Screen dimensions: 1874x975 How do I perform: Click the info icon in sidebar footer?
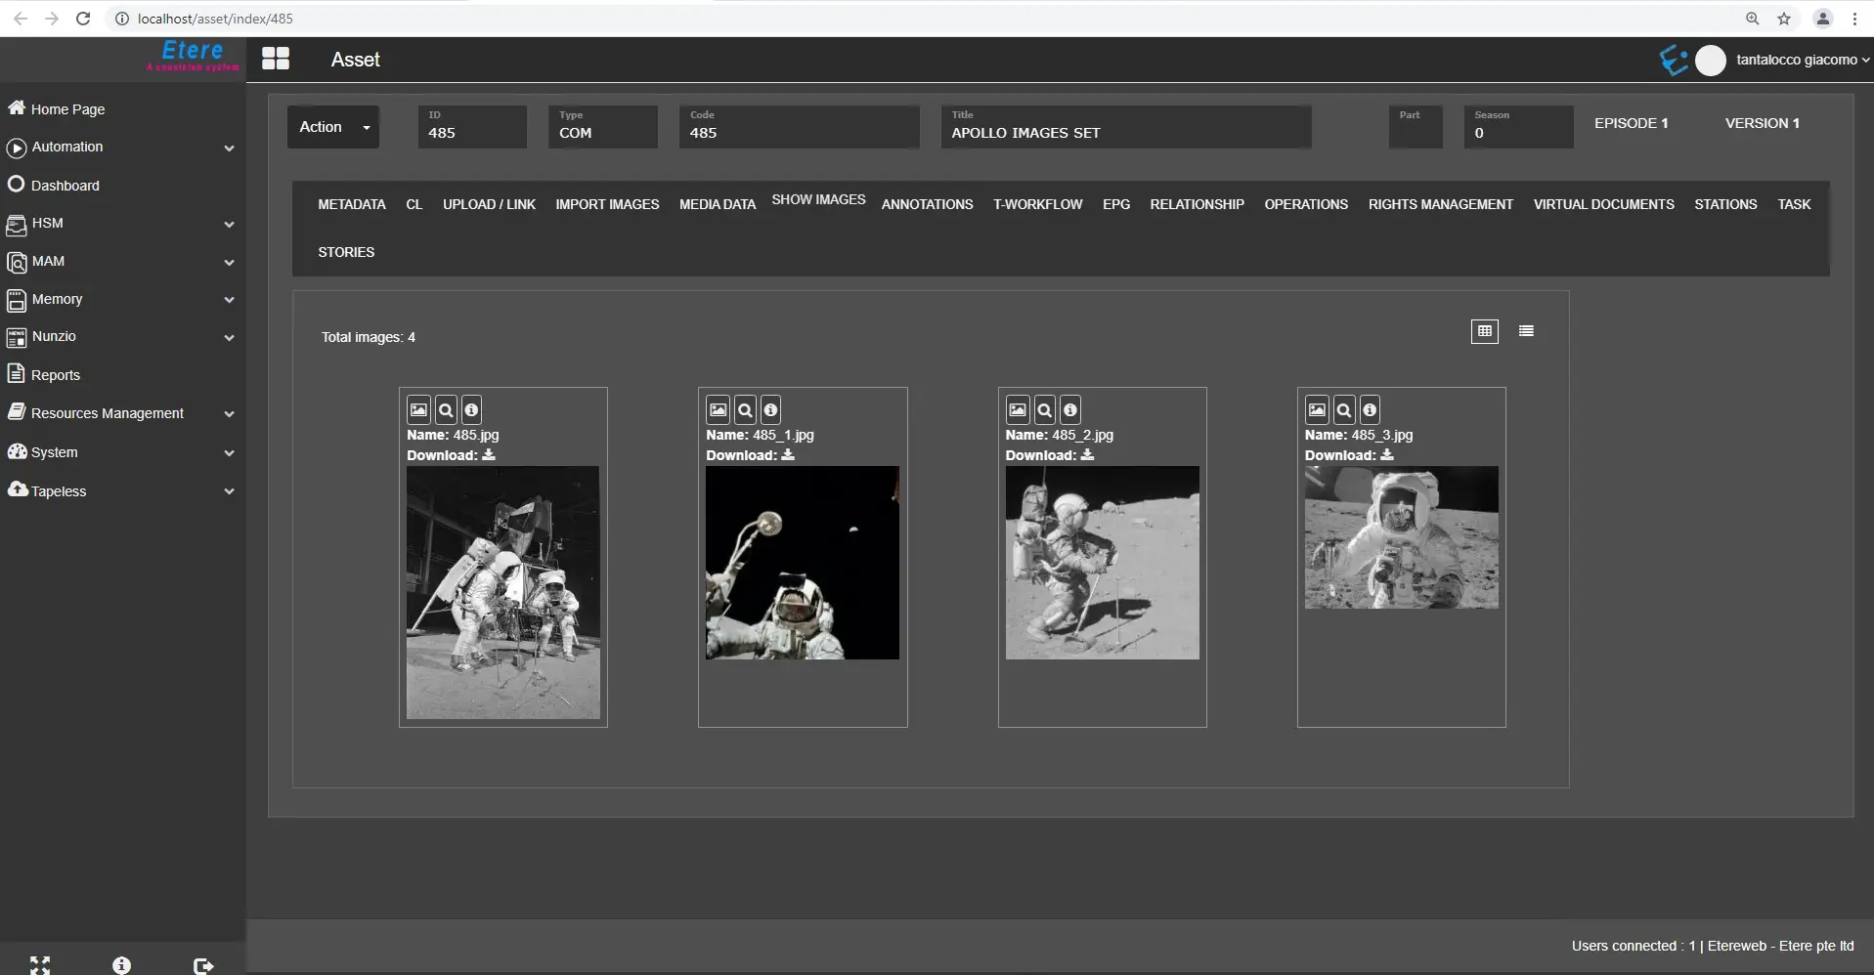point(121,965)
